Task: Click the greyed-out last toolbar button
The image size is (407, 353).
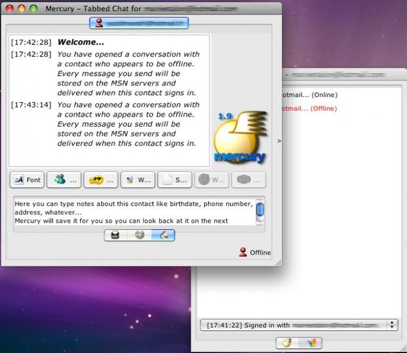Action: [248, 180]
